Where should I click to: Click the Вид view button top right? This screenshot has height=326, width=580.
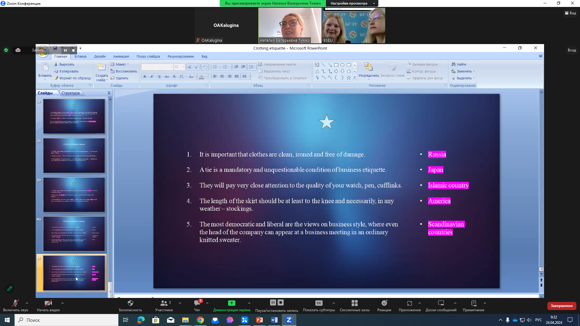point(570,13)
